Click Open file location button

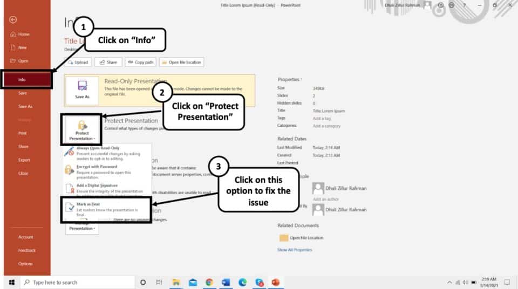click(182, 62)
